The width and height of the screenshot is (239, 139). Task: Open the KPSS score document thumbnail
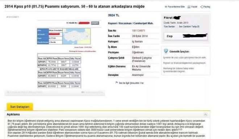pos(69,54)
